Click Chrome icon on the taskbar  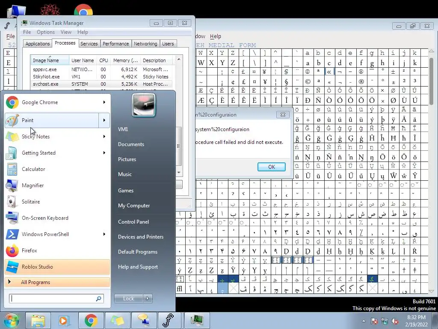(91, 320)
